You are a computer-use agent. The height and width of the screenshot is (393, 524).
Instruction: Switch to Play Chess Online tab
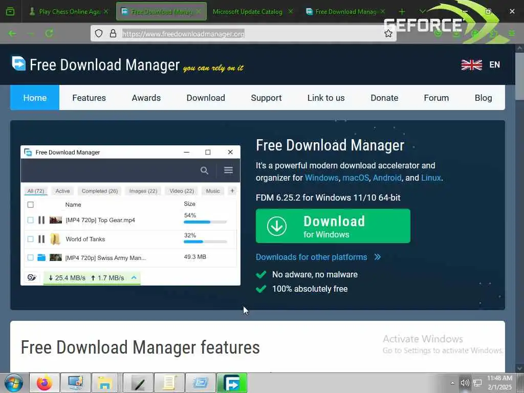click(x=69, y=12)
